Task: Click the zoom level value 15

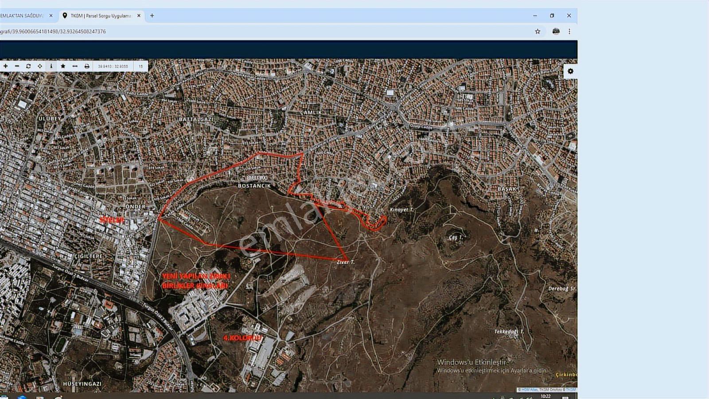Action: pyautogui.click(x=141, y=66)
